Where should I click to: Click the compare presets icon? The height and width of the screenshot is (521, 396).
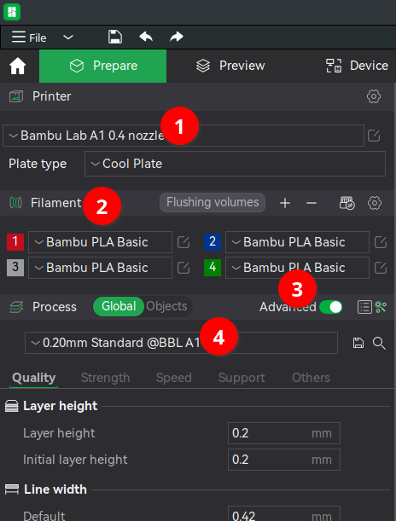(x=381, y=307)
